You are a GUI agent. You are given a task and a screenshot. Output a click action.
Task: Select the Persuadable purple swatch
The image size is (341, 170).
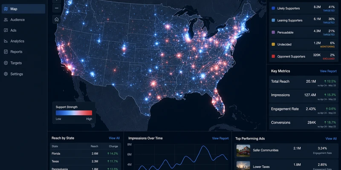click(x=273, y=32)
